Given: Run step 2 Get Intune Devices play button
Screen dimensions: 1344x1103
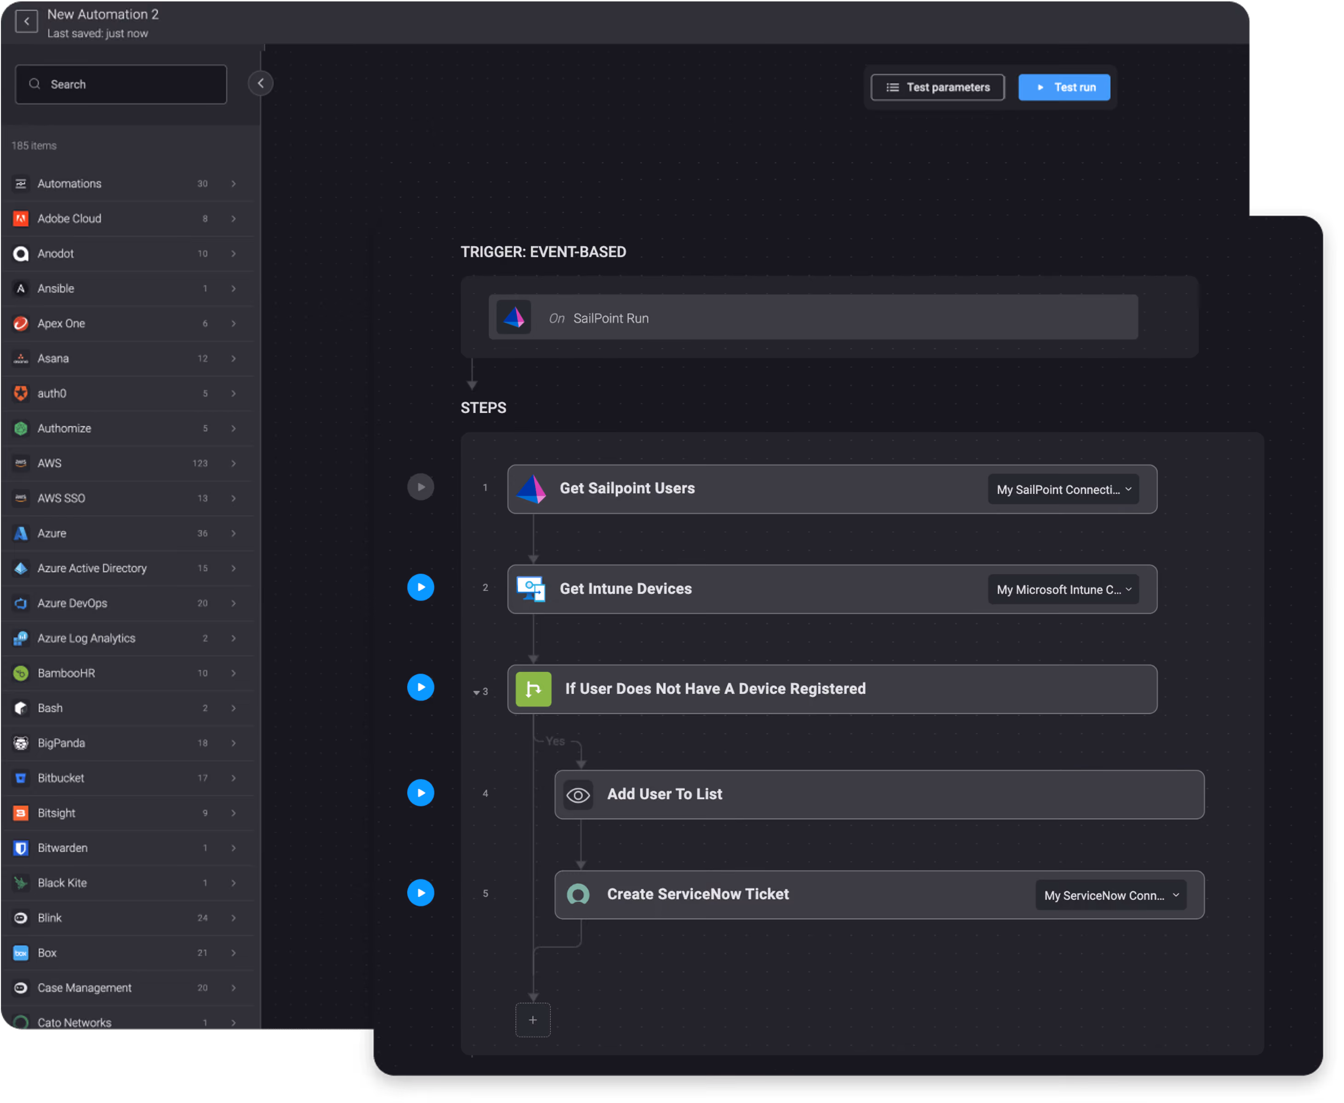Looking at the screenshot, I should pyautogui.click(x=421, y=587).
